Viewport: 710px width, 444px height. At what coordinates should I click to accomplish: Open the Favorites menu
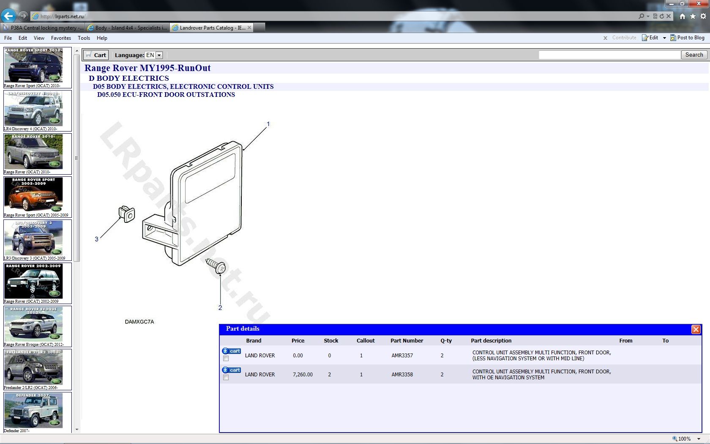point(61,38)
